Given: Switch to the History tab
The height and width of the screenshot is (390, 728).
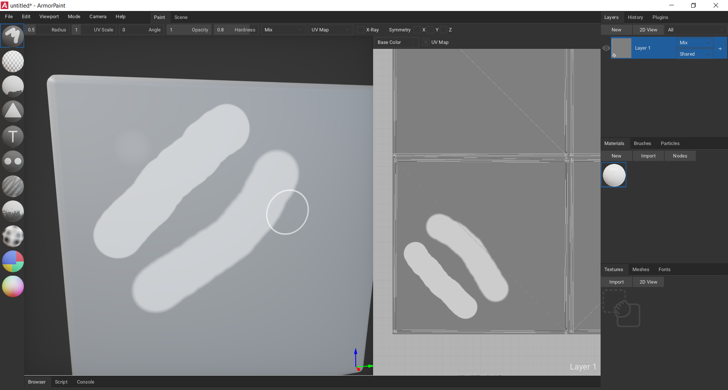Looking at the screenshot, I should (x=635, y=17).
